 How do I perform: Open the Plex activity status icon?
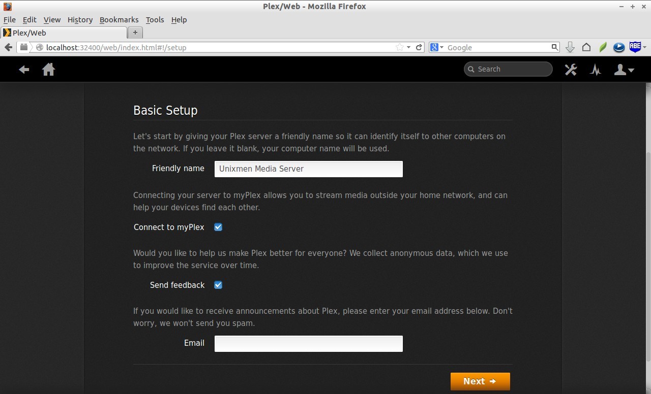click(x=596, y=70)
